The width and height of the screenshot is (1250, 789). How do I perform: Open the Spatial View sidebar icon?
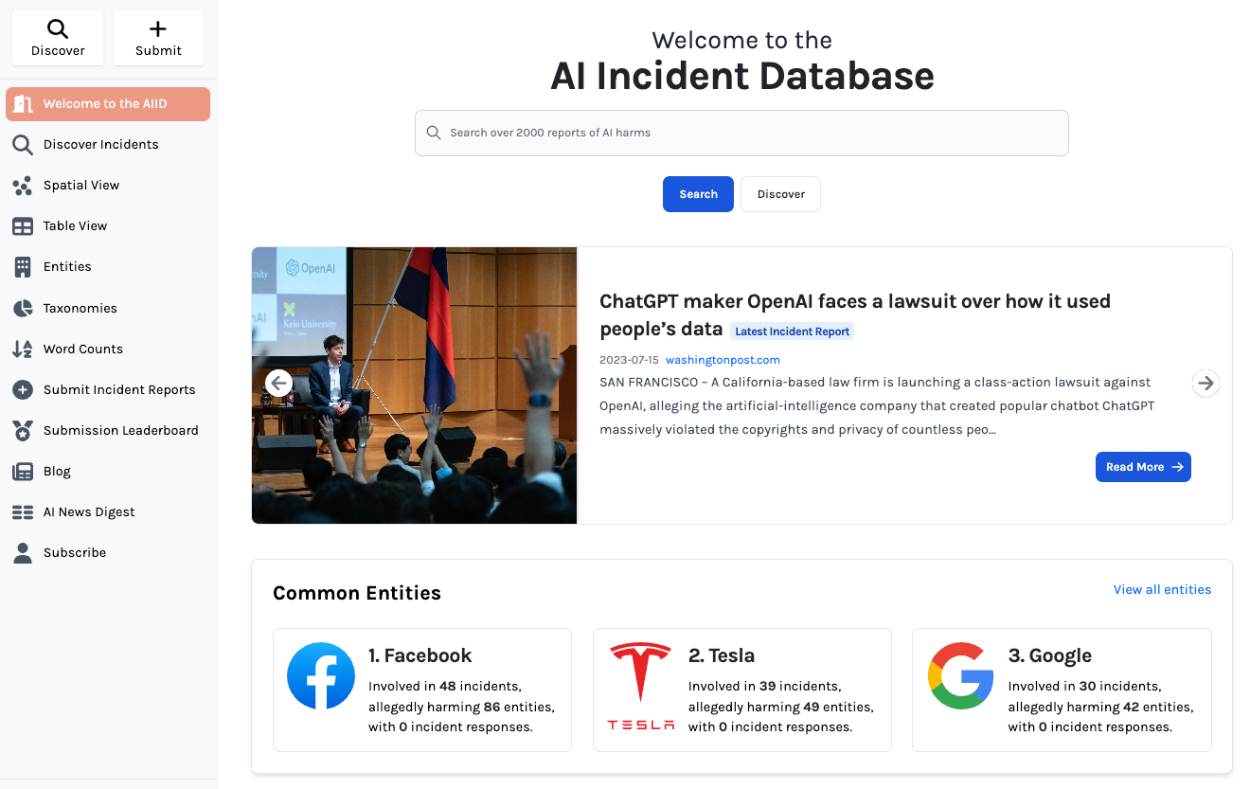coord(23,186)
